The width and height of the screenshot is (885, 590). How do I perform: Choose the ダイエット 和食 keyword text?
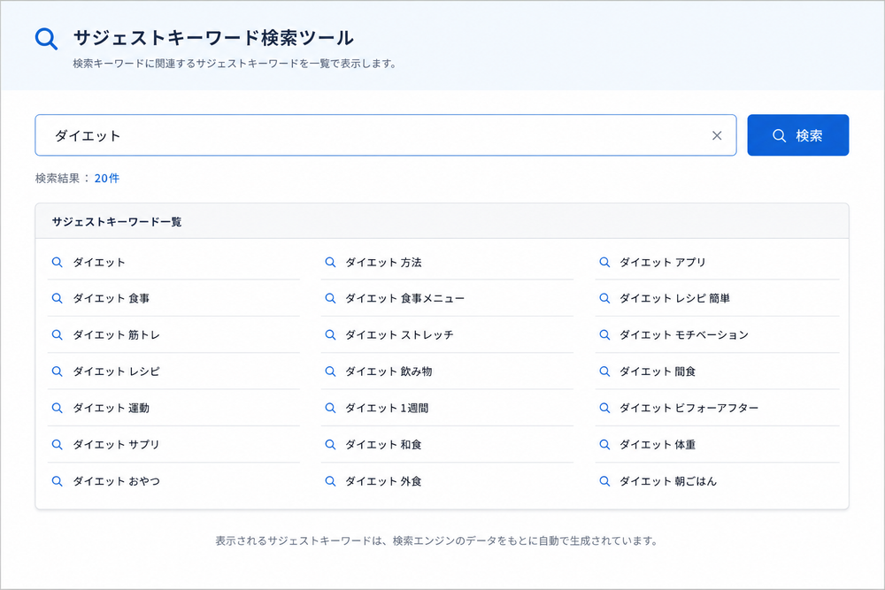[384, 444]
